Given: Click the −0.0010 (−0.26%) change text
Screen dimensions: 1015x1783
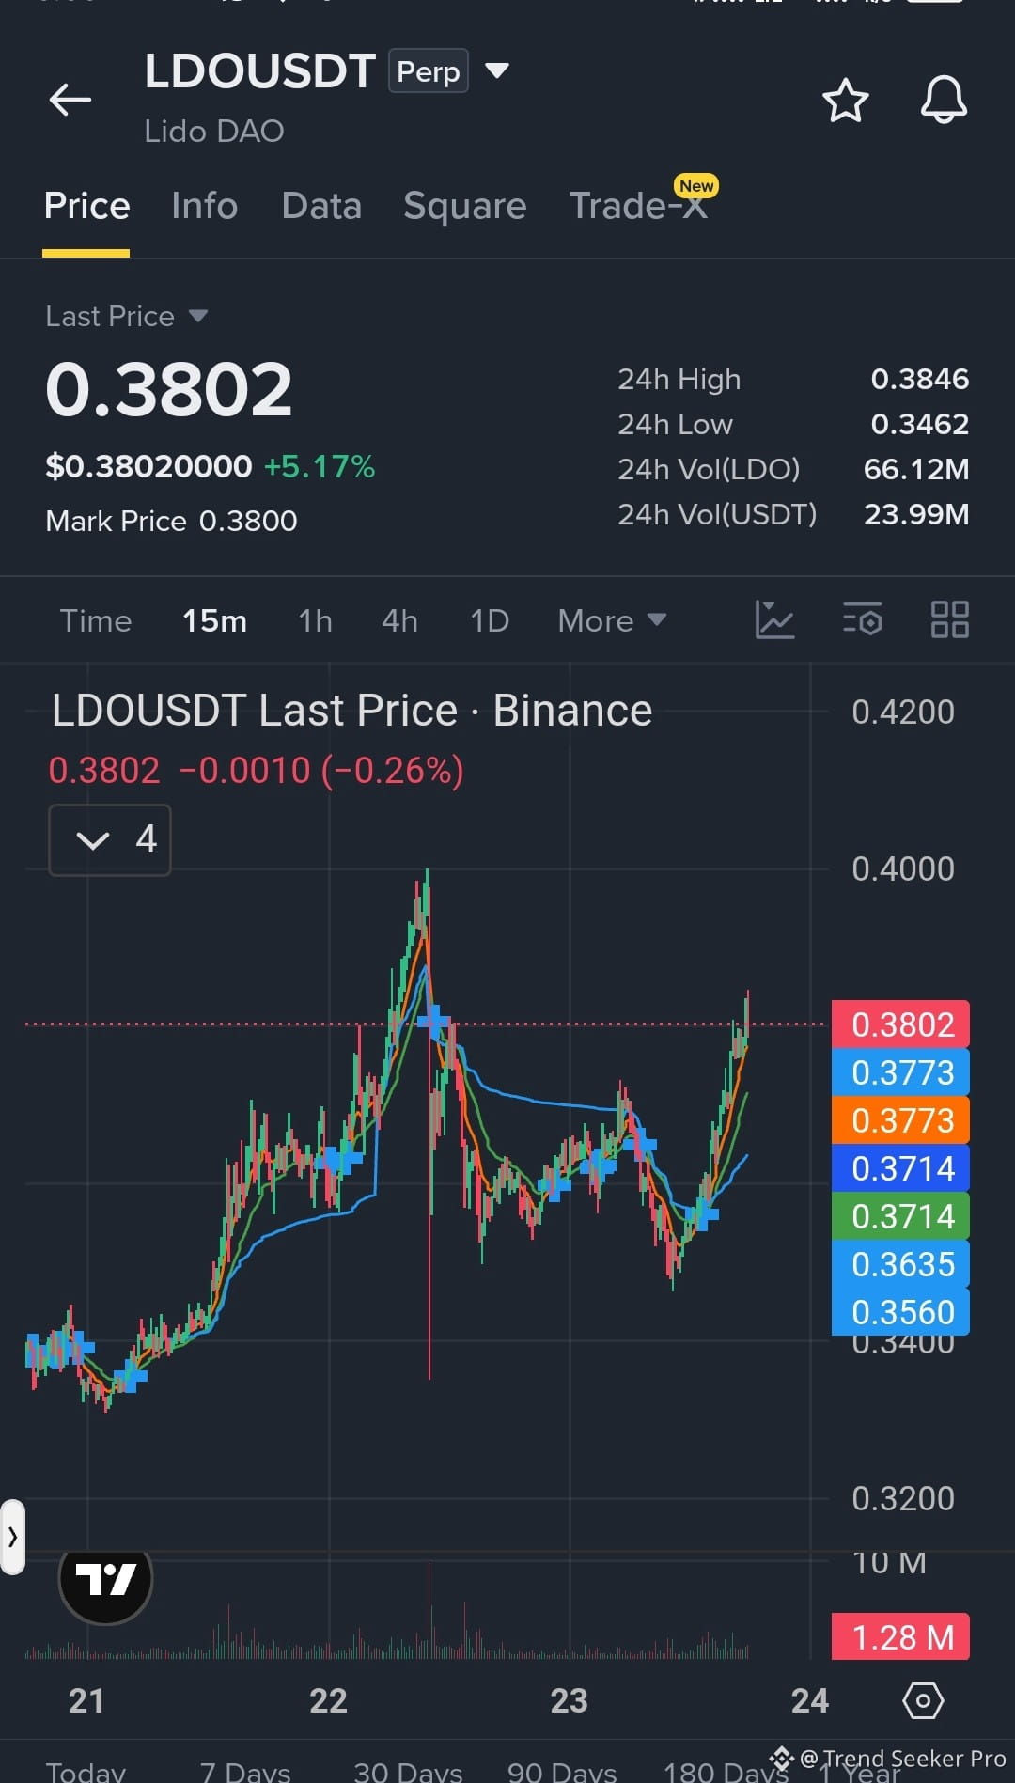Looking at the screenshot, I should click(320, 771).
